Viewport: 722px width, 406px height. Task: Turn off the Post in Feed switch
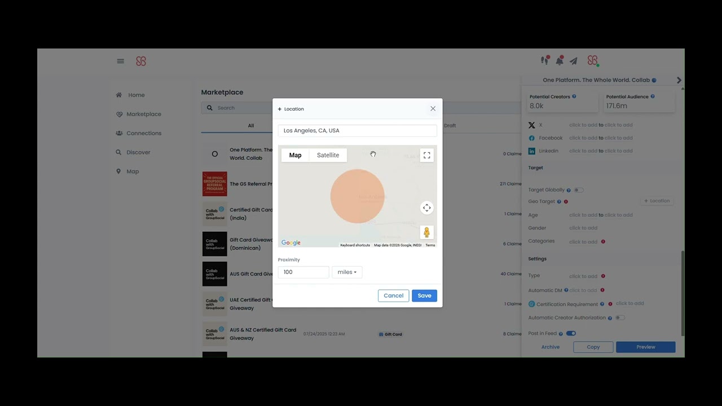click(571, 333)
